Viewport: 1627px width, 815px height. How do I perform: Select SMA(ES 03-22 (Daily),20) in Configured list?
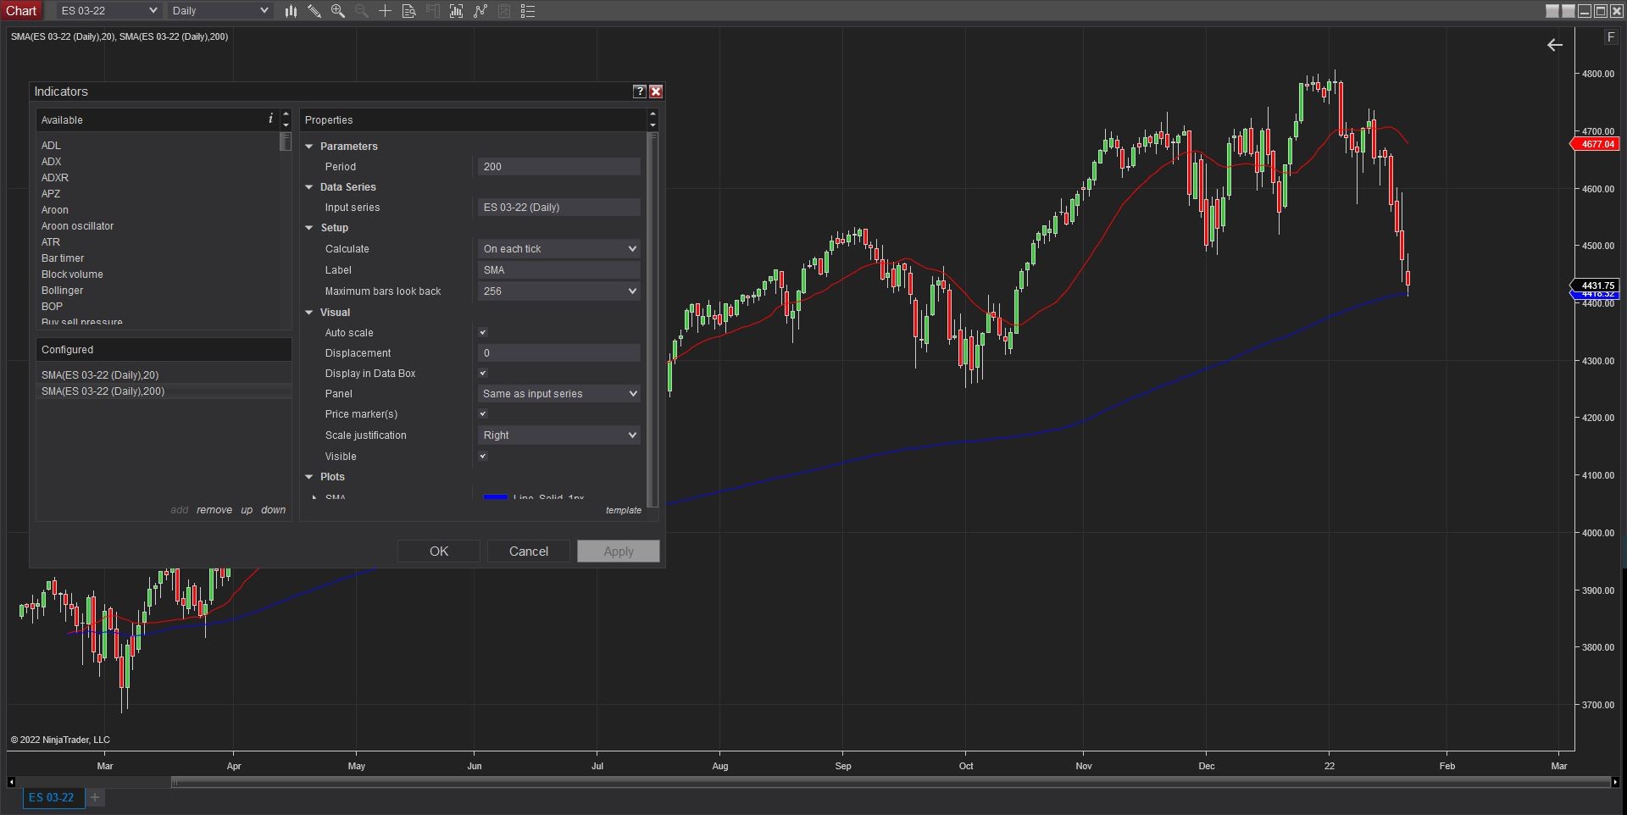click(x=100, y=375)
